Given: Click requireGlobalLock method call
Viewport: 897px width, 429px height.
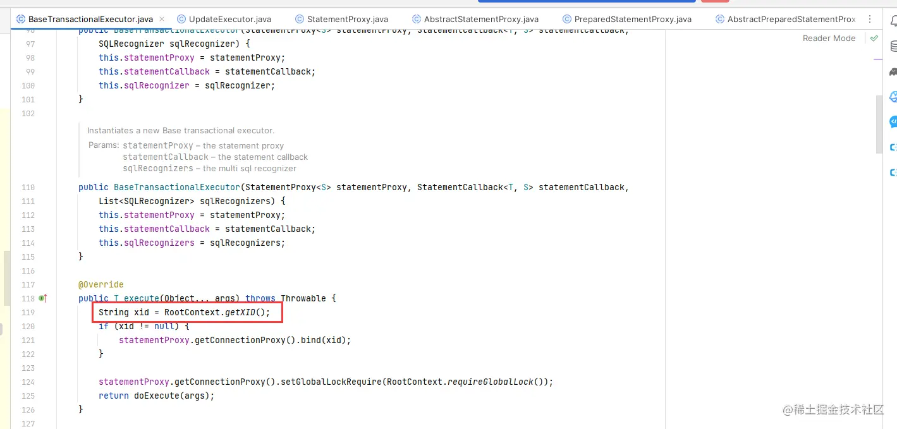Looking at the screenshot, I should 491,382.
